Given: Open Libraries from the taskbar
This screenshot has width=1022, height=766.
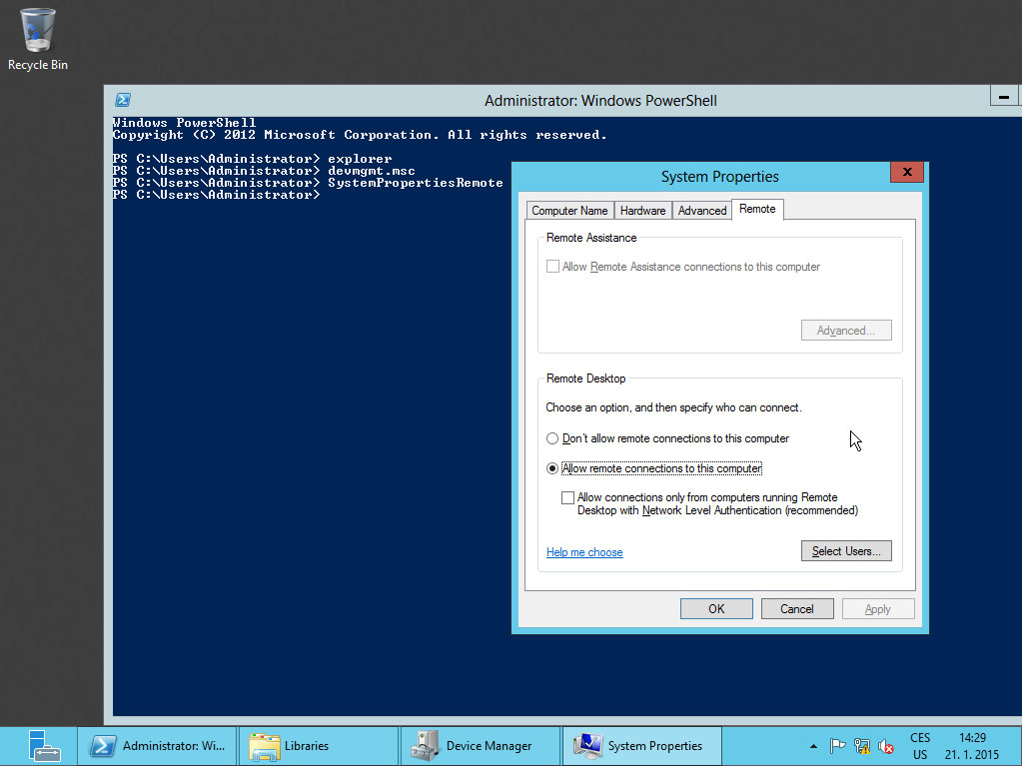Looking at the screenshot, I should coord(320,745).
